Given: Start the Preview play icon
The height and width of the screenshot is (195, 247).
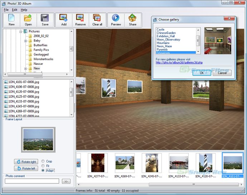Looking at the screenshot, I should click(x=116, y=20).
